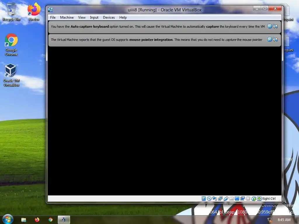The image size is (299, 224).
Task: Click the optical disc status icon
Action: click(x=209, y=198)
